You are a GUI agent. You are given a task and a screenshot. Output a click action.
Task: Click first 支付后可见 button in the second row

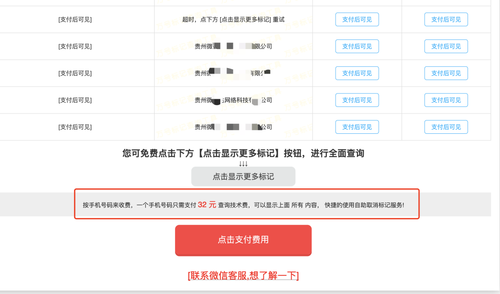pos(357,46)
